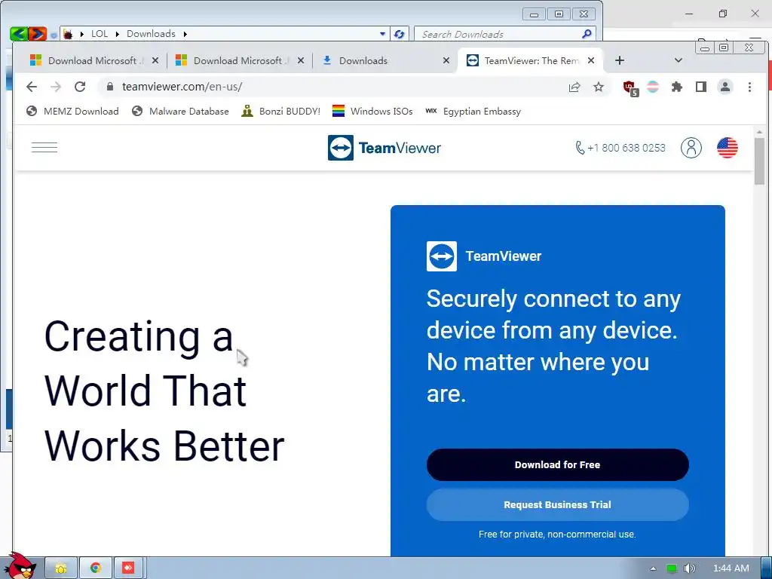Open Start menu Angry Bird button
This screenshot has height=579, width=772.
pos(20,566)
